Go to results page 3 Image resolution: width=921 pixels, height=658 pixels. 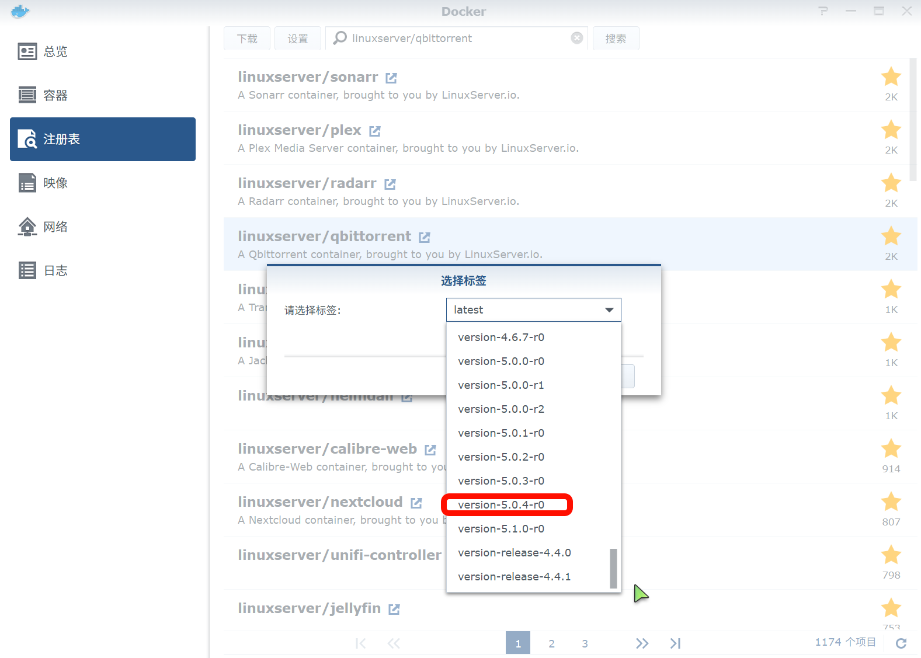tap(585, 643)
